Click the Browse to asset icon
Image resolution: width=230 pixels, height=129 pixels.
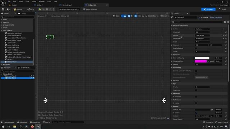8,9
